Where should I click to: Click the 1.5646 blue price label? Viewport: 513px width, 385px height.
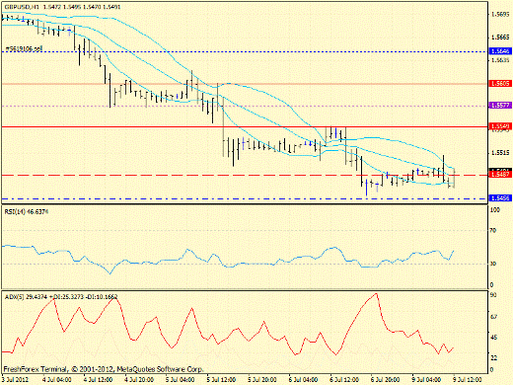[x=500, y=51]
